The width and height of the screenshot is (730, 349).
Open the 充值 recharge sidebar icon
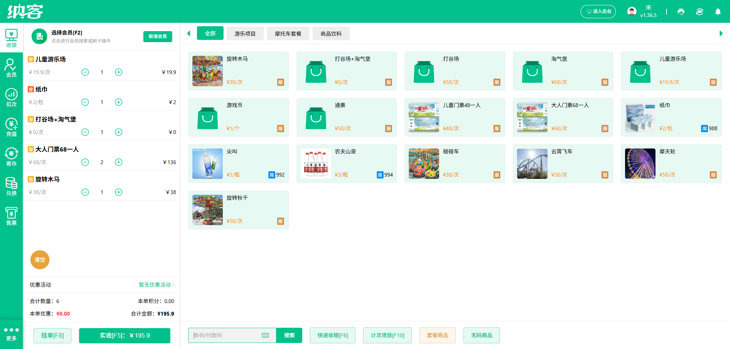click(11, 127)
